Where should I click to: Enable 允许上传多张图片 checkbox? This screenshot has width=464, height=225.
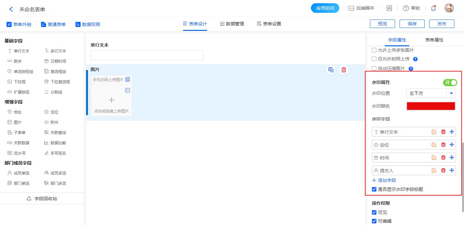coord(374,50)
